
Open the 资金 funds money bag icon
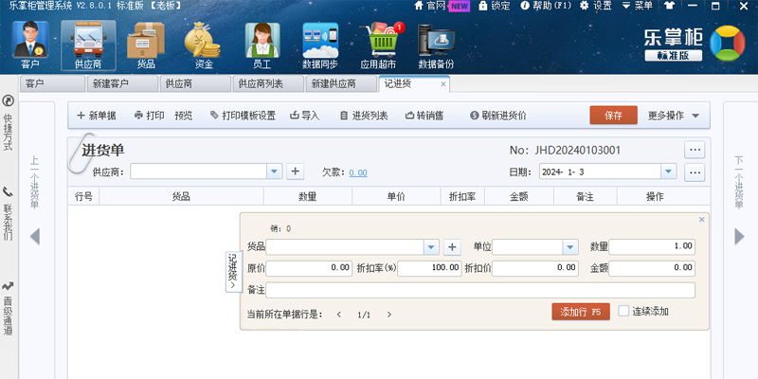204,45
